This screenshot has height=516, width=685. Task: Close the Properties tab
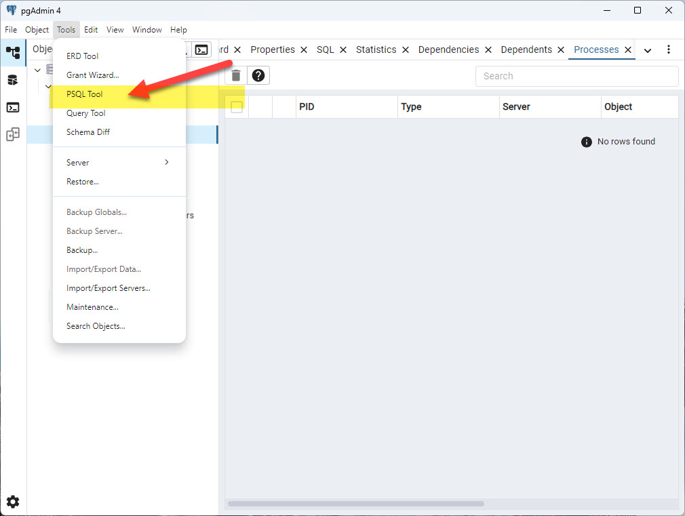click(304, 49)
